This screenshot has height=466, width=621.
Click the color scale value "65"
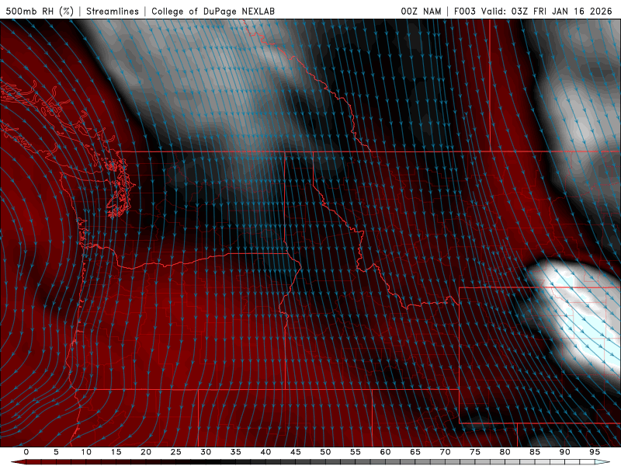pos(415,452)
